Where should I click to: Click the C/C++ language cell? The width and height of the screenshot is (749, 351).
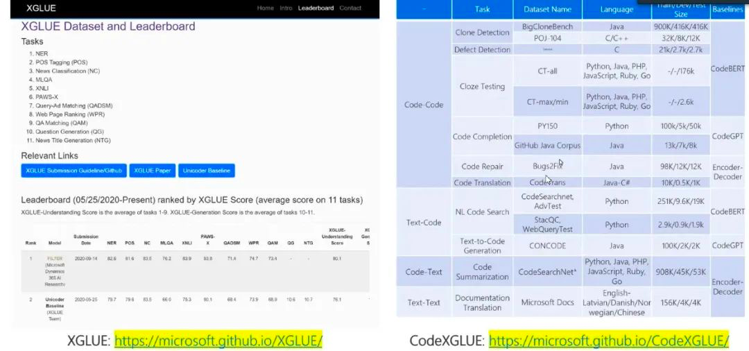click(617, 38)
